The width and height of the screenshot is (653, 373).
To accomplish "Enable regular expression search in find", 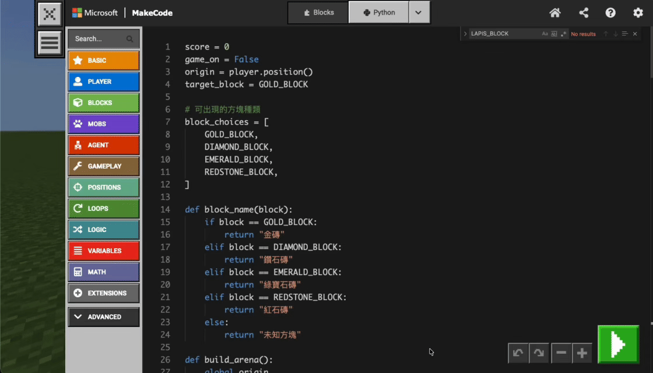I will pos(563,34).
